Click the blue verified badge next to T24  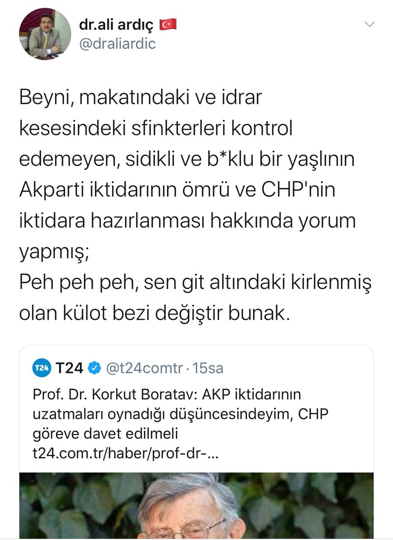click(x=94, y=368)
